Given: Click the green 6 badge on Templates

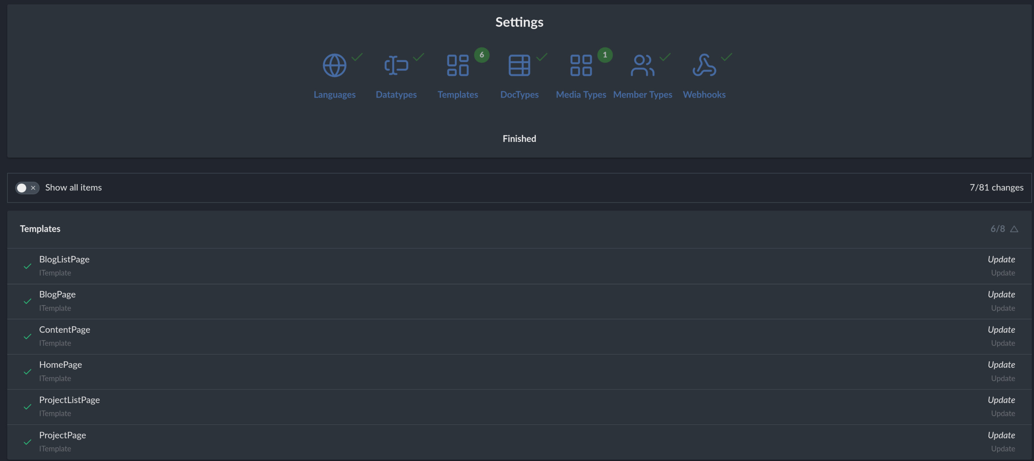Looking at the screenshot, I should [482, 55].
